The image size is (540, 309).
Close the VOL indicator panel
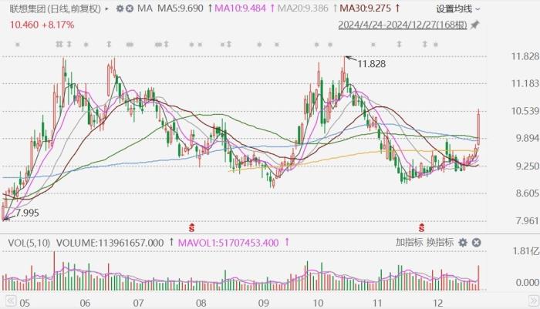coord(476,243)
